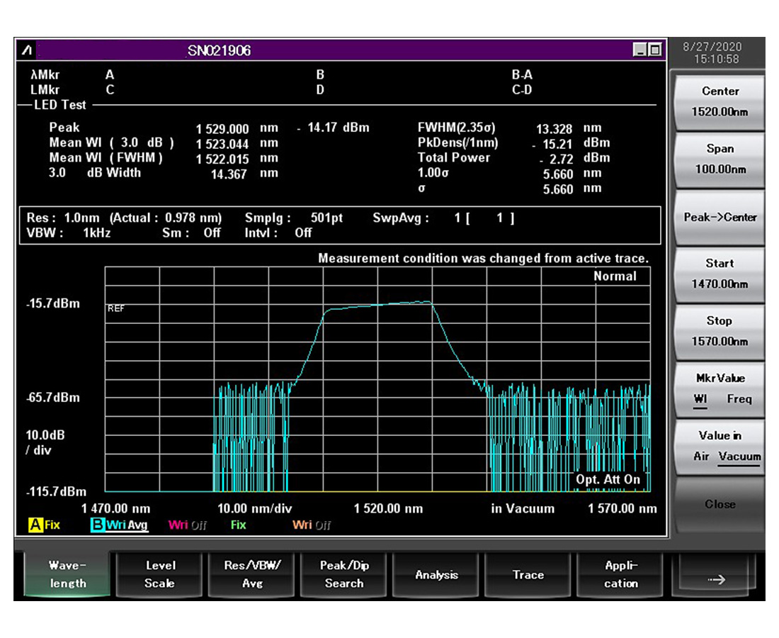Click the restore window icon in title bar
Viewport: 779px width, 638px height.
655,50
